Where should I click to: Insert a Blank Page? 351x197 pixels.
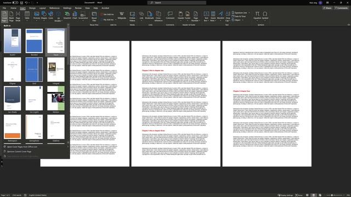tap(11, 16)
